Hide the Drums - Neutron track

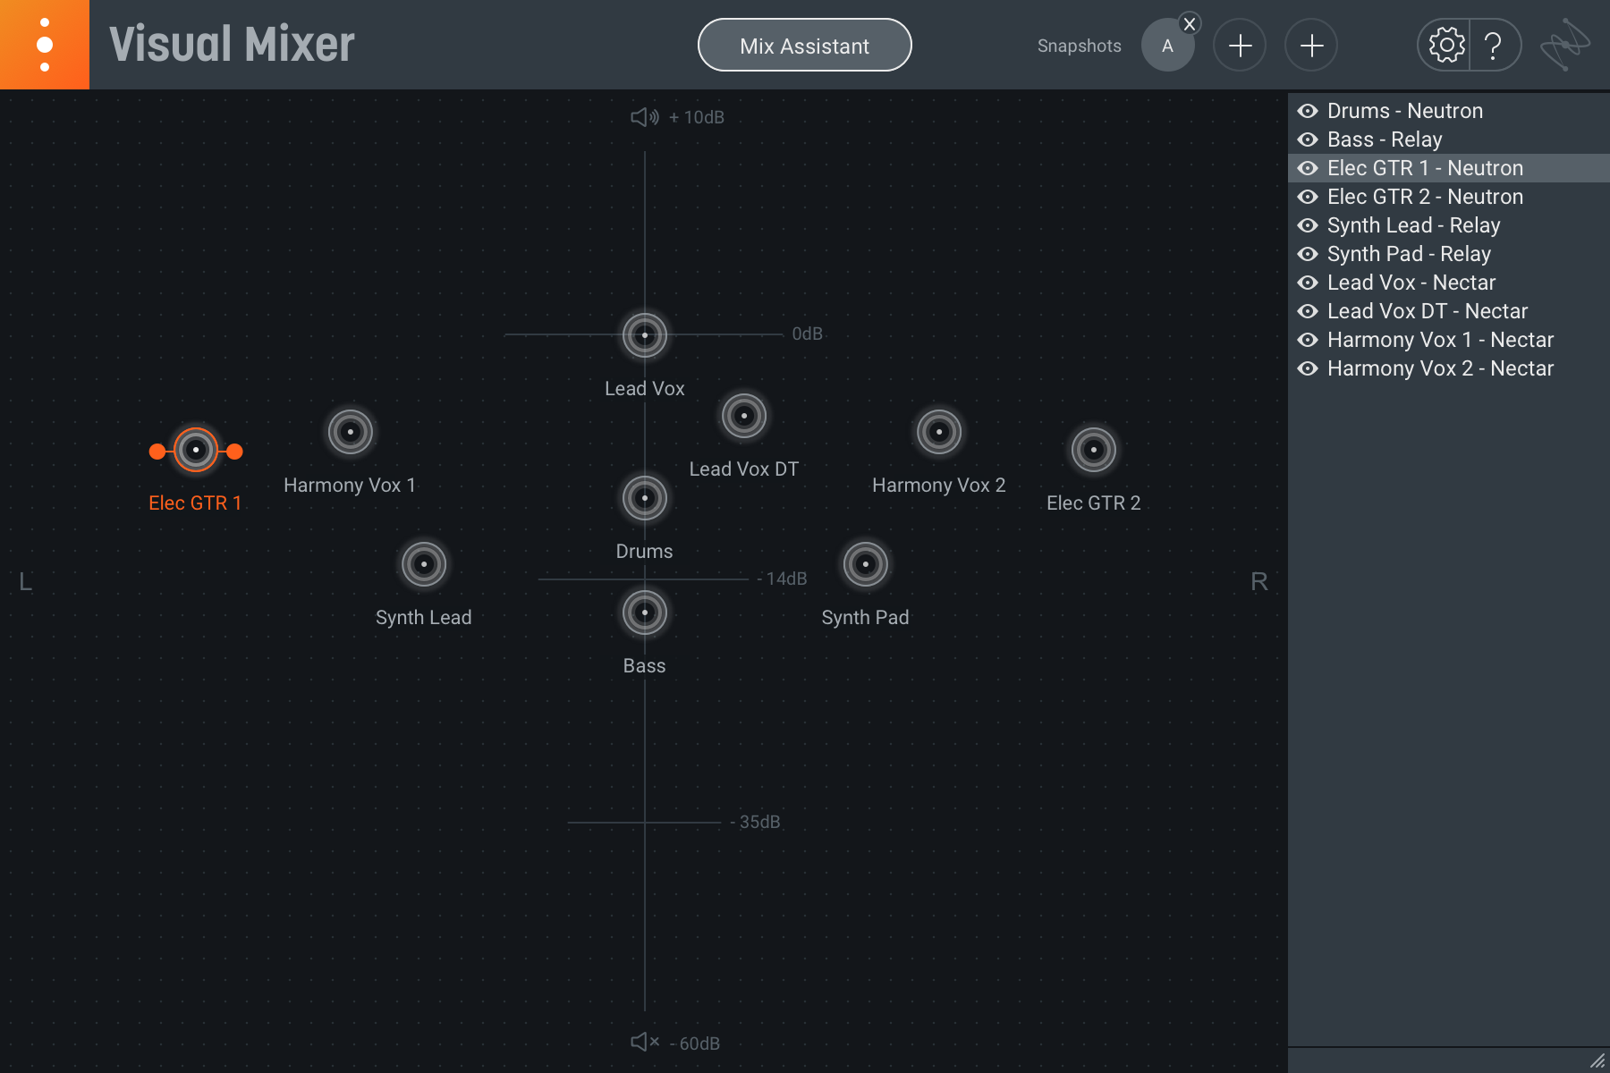[x=1309, y=111]
